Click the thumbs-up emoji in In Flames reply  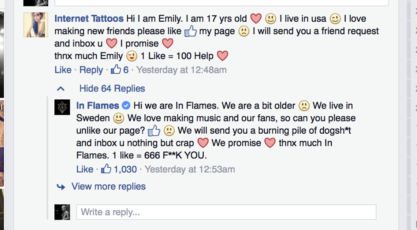pyautogui.click(x=154, y=131)
